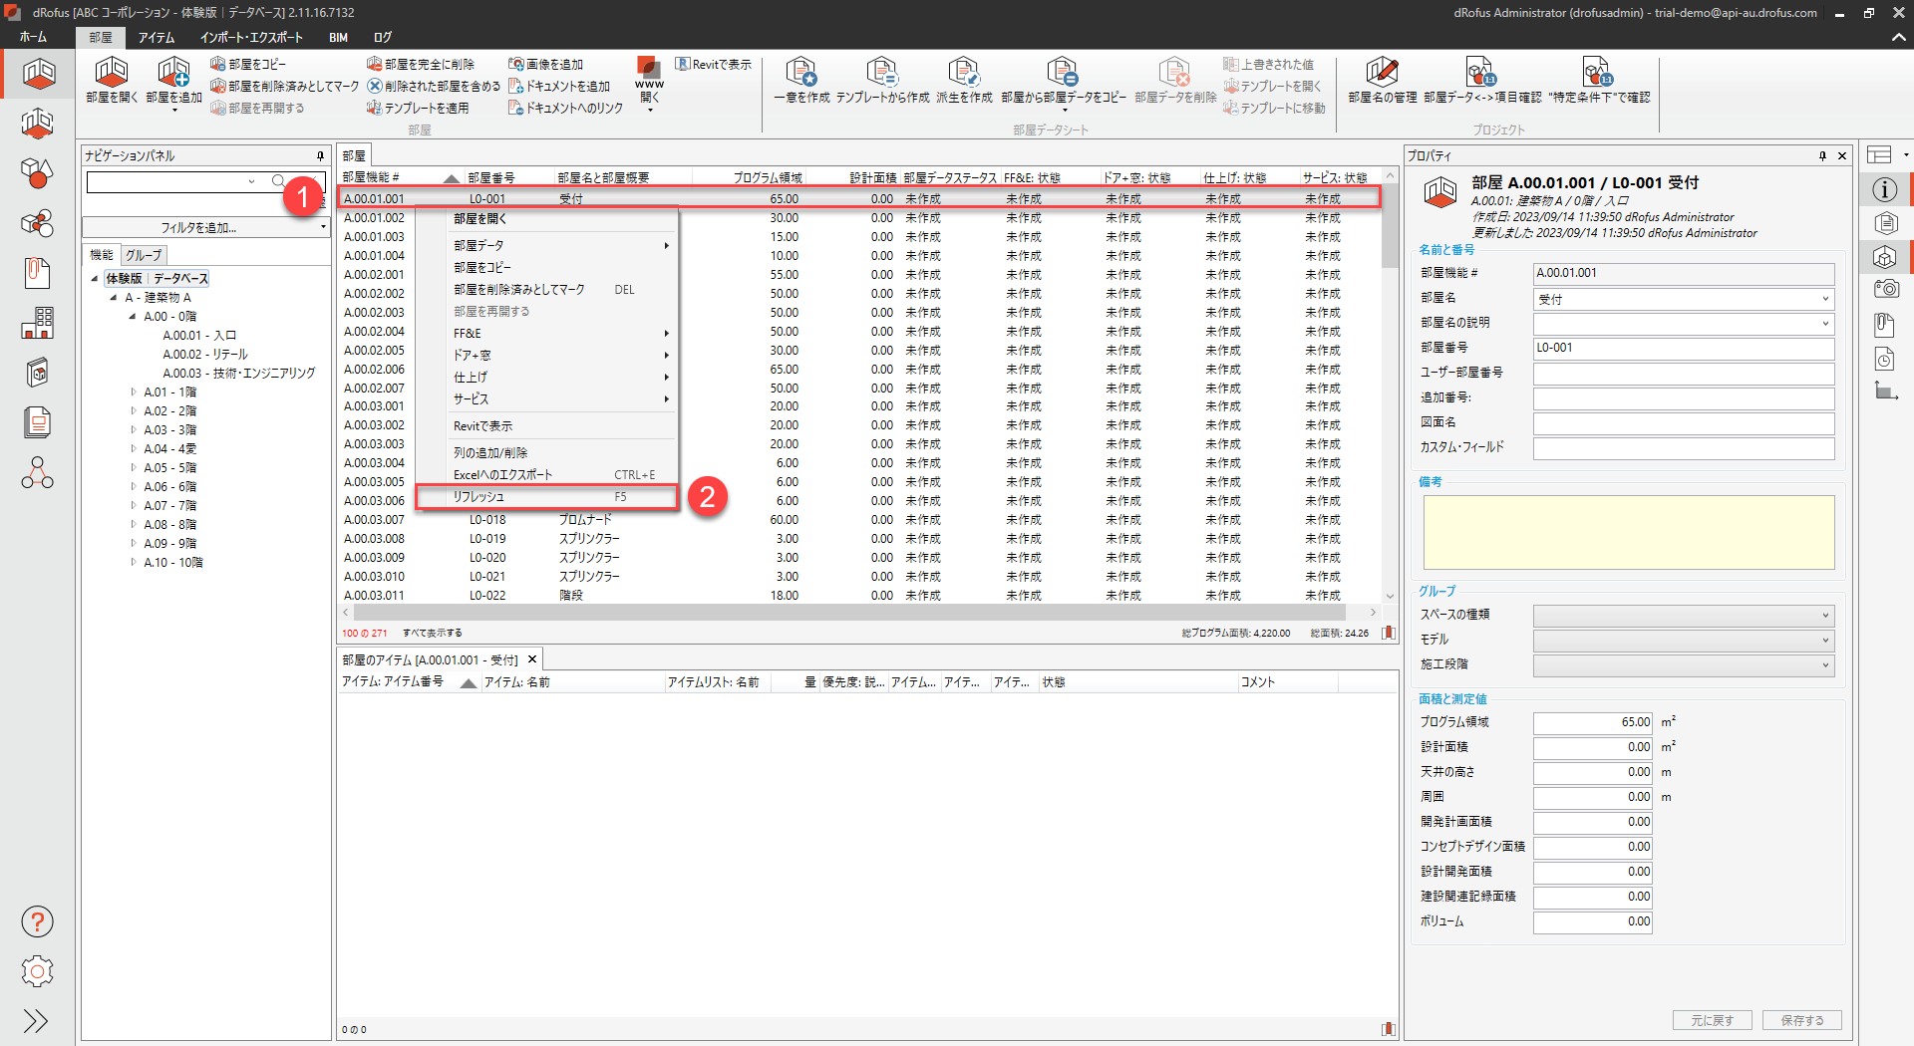Pin the プロパティ panel
Viewport: 1914px width, 1046px height.
pyautogui.click(x=1822, y=155)
